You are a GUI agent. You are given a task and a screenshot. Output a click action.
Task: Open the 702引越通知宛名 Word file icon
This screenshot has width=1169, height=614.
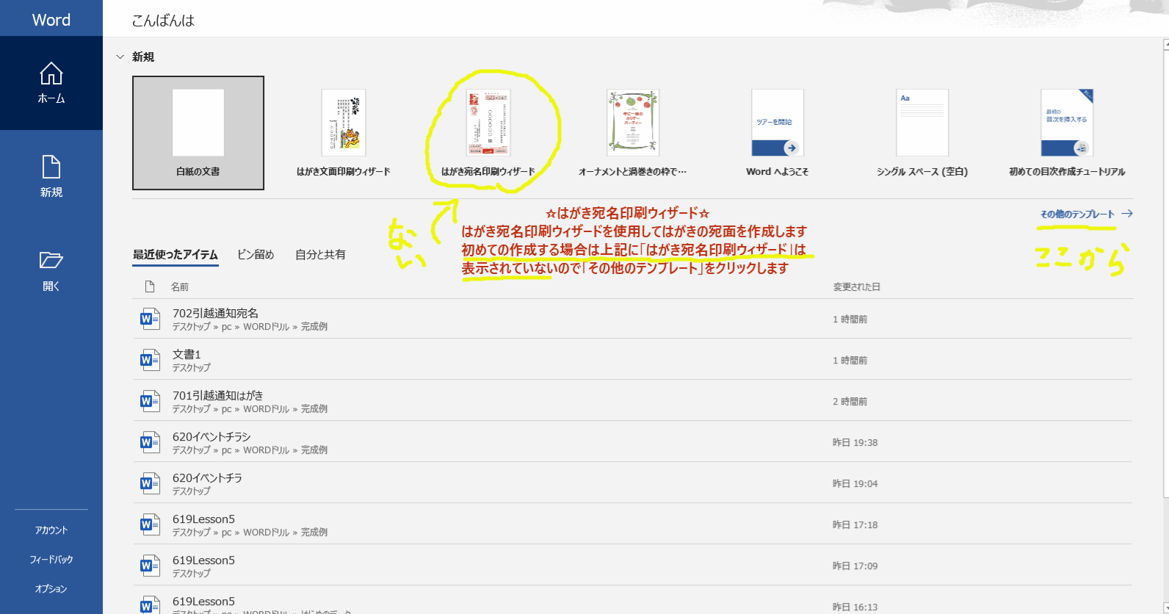tap(150, 319)
